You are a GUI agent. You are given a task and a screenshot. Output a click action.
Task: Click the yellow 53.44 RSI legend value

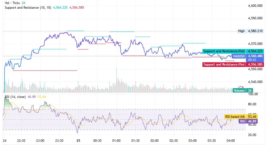tap(42, 97)
